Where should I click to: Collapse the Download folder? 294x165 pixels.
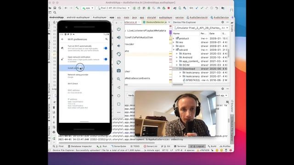click(177, 69)
